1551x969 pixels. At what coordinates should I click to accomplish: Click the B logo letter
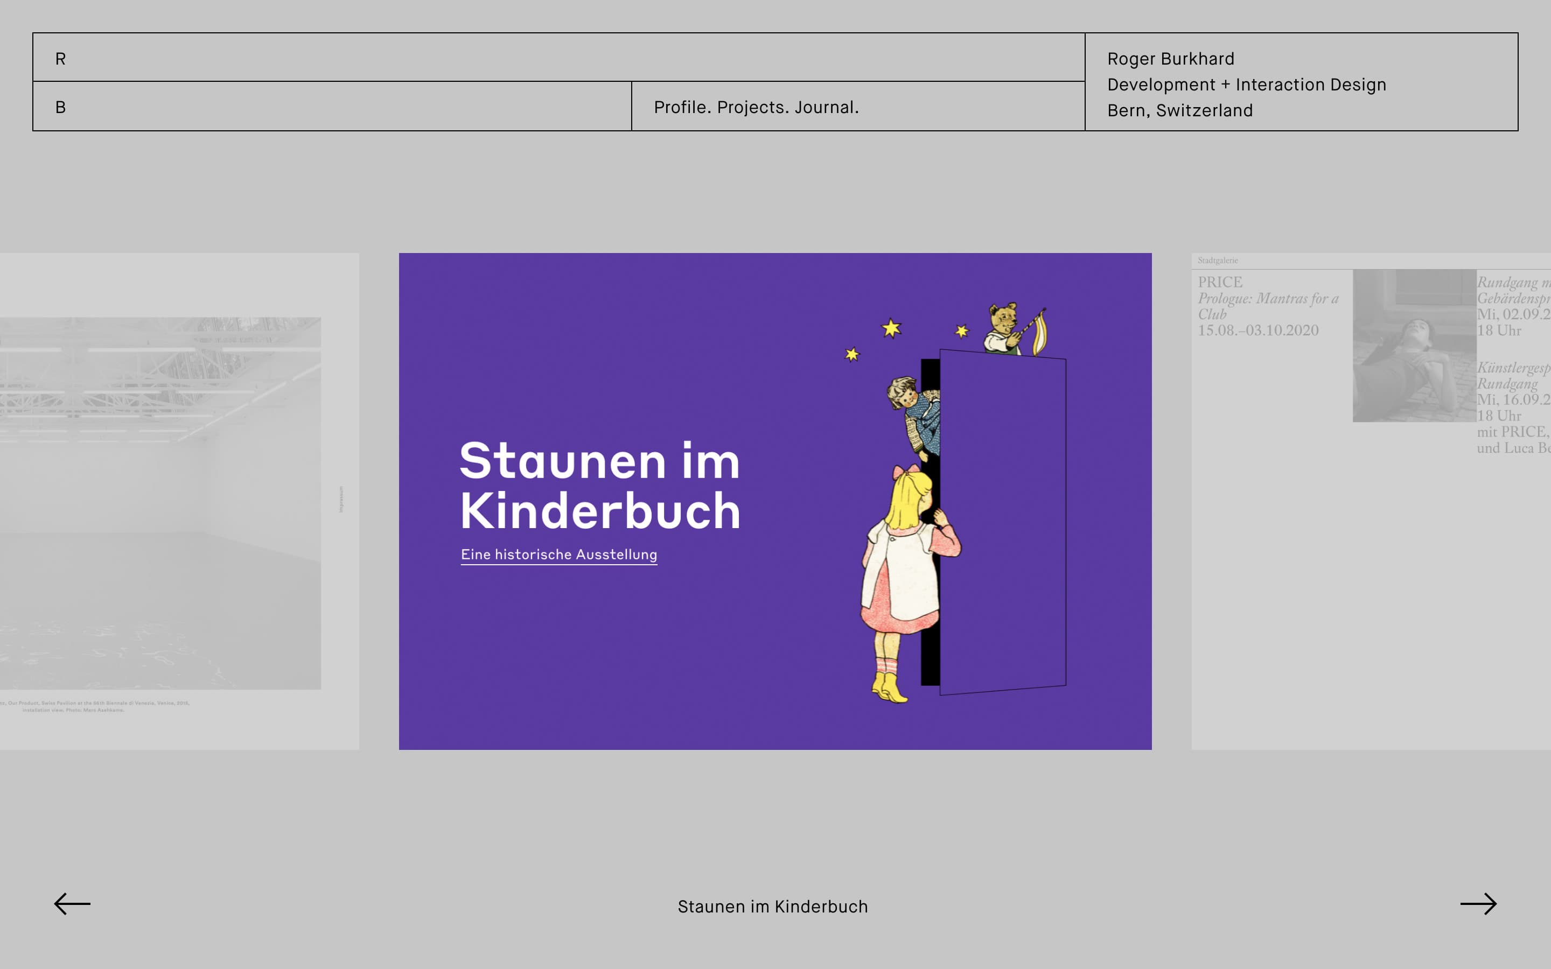pyautogui.click(x=61, y=107)
